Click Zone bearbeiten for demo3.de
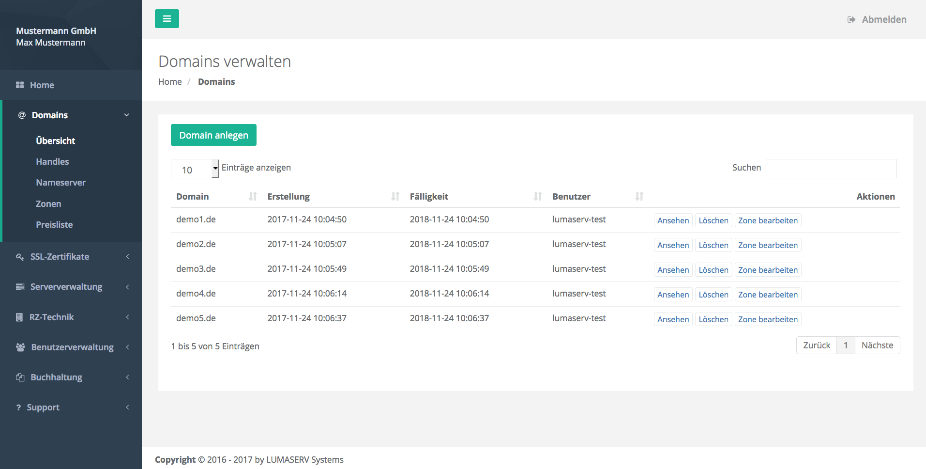The image size is (926, 469). 768,270
